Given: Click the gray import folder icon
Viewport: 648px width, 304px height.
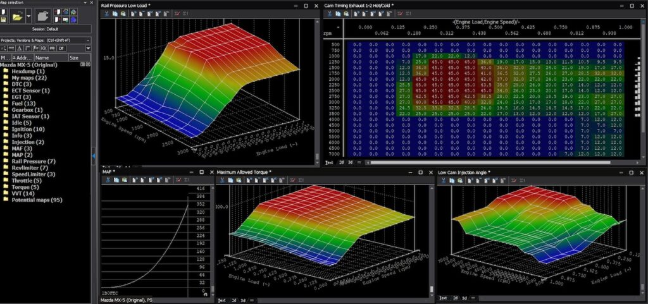Looking at the screenshot, I should click(43, 16).
